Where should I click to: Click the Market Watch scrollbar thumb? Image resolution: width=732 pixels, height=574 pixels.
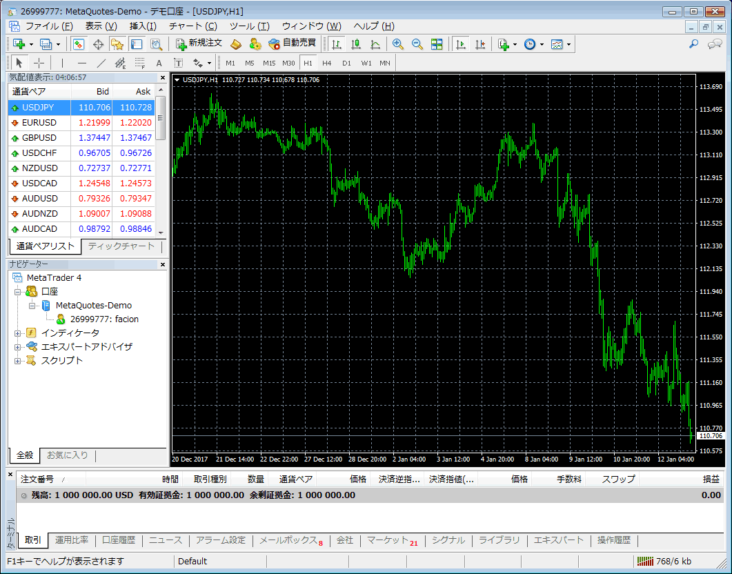pyautogui.click(x=161, y=118)
